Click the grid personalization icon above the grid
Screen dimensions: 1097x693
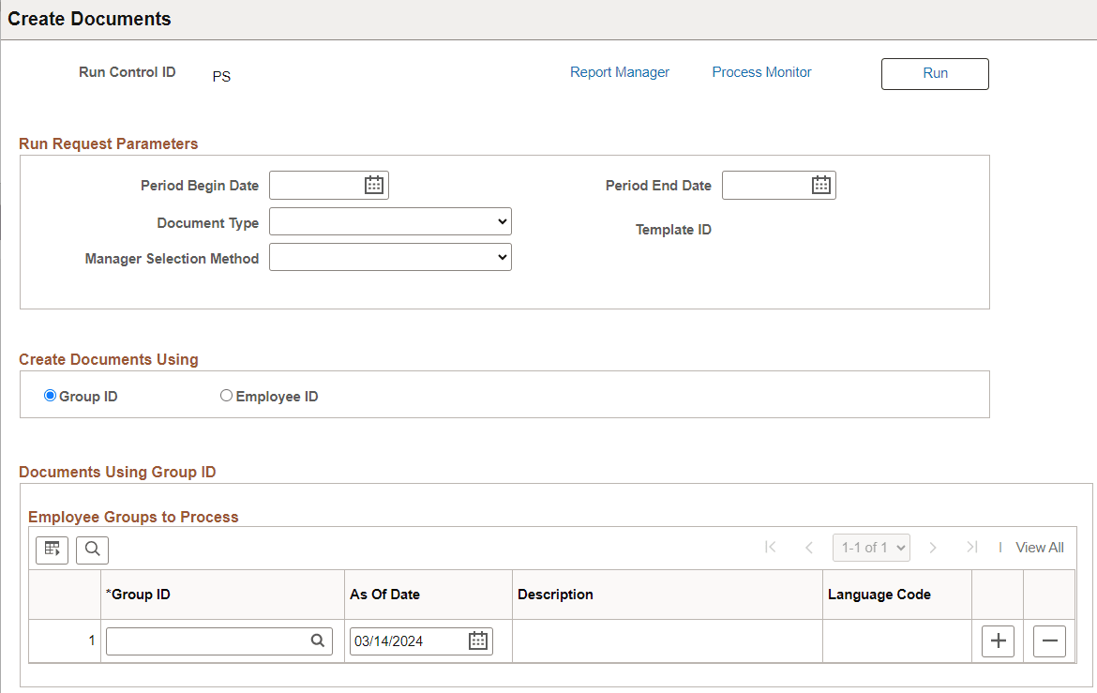click(x=52, y=550)
